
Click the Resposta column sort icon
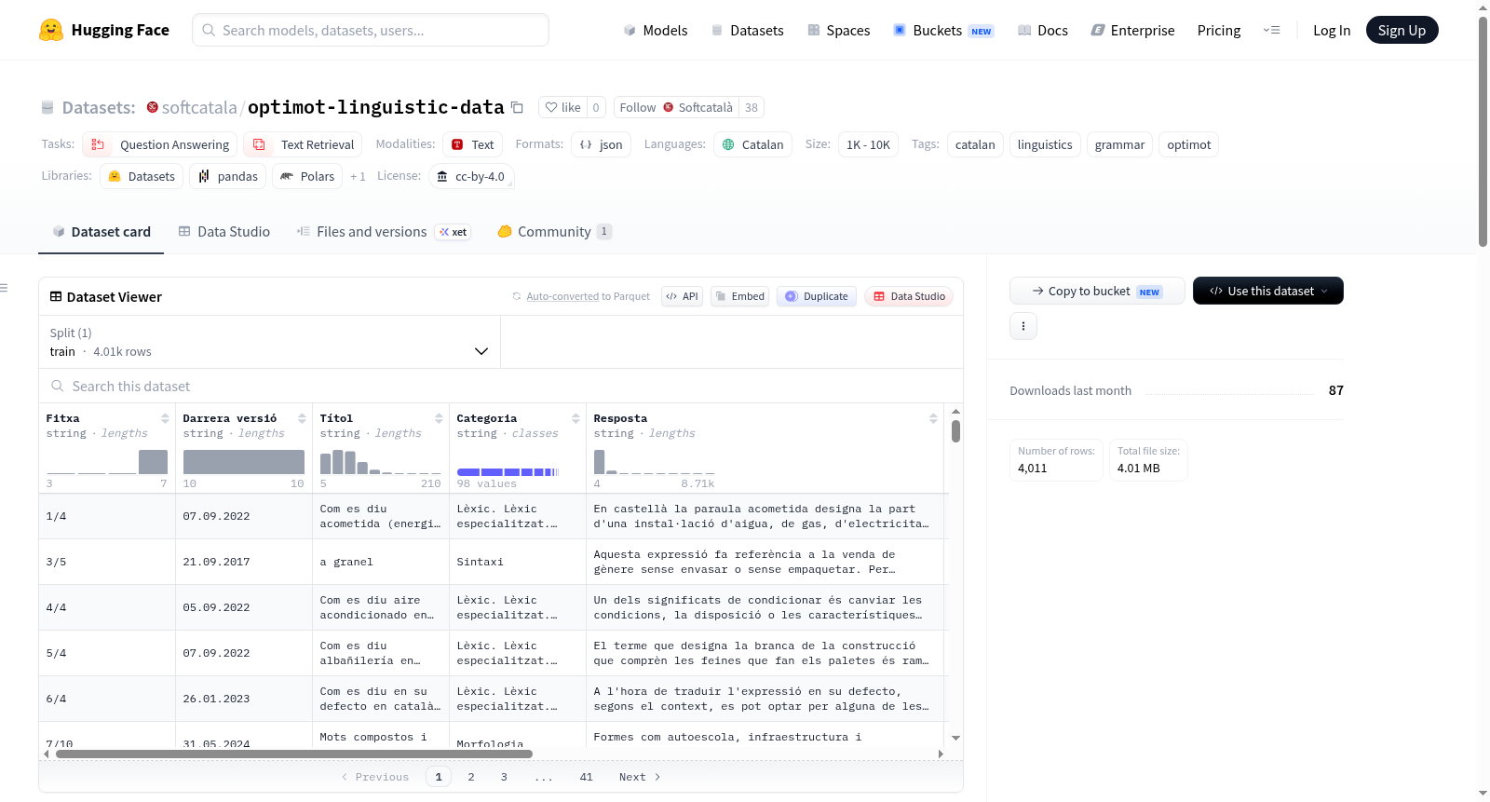pyautogui.click(x=933, y=418)
